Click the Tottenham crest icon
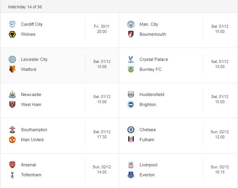 [12, 175]
